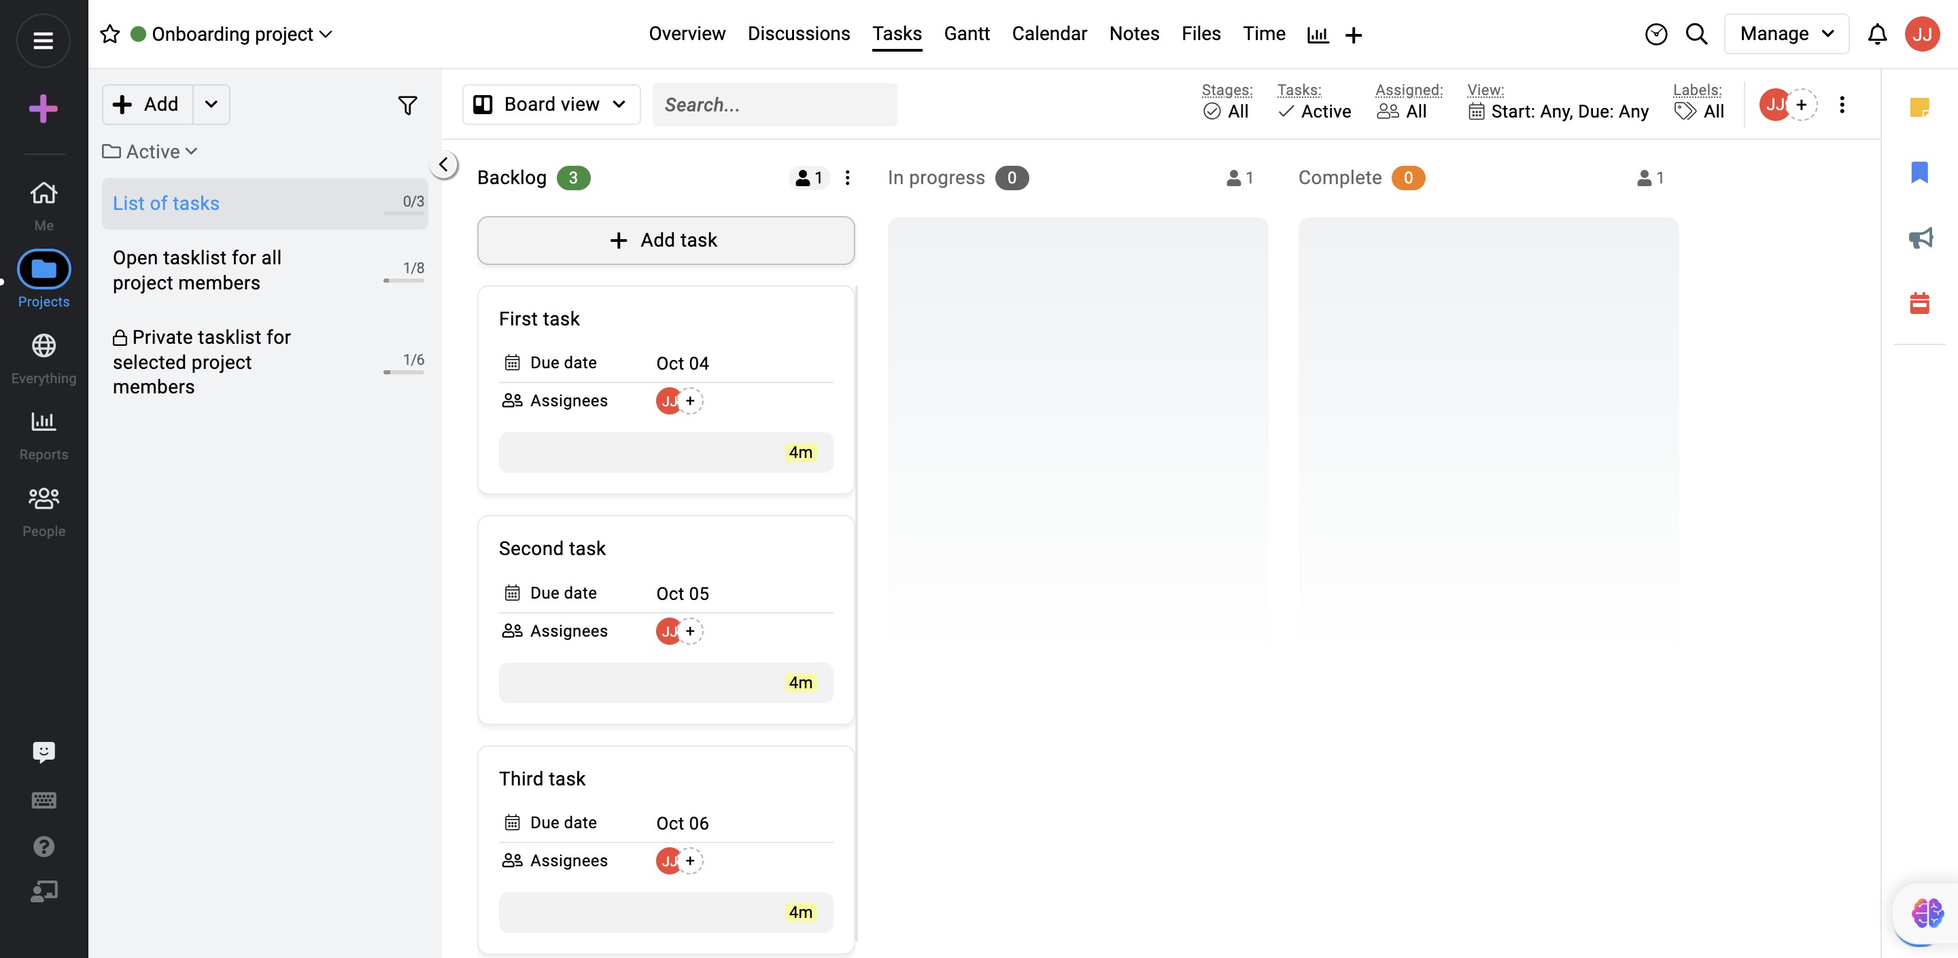Open the keyboard shortcuts icon

44,800
